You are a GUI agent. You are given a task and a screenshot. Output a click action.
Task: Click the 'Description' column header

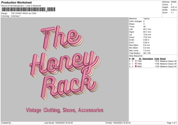click(x=148, y=59)
